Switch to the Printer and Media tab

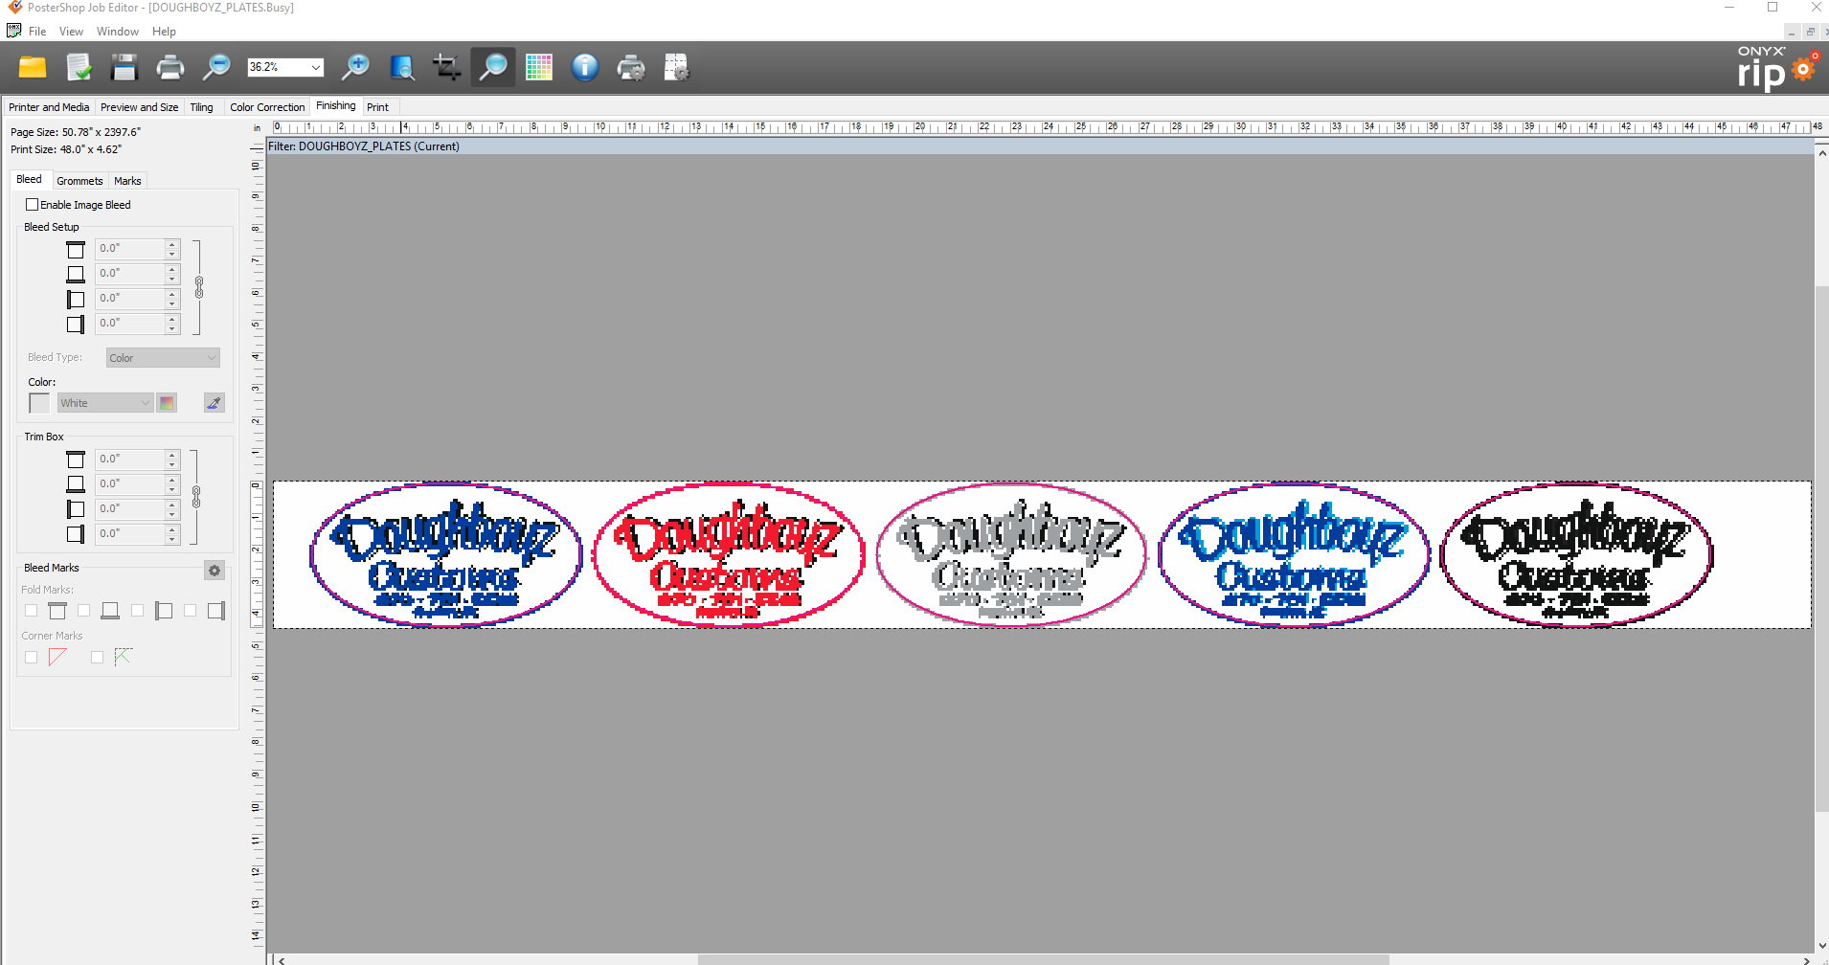click(x=49, y=107)
